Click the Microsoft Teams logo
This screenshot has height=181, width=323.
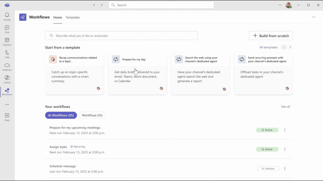pyautogui.click(x=7, y=5)
